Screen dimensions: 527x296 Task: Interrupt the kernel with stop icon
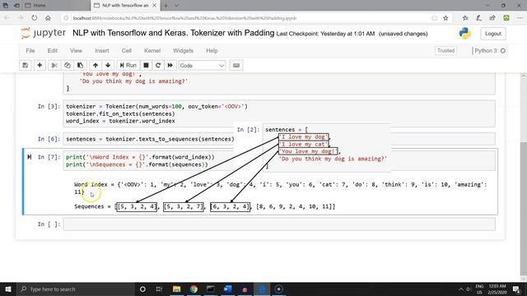(x=147, y=66)
